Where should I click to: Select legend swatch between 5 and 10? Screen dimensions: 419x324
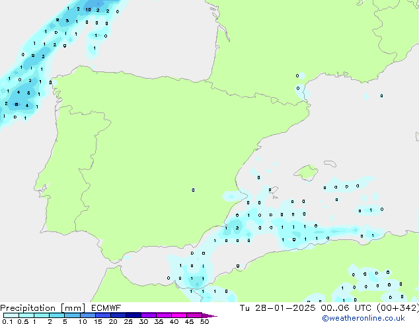(73, 315)
